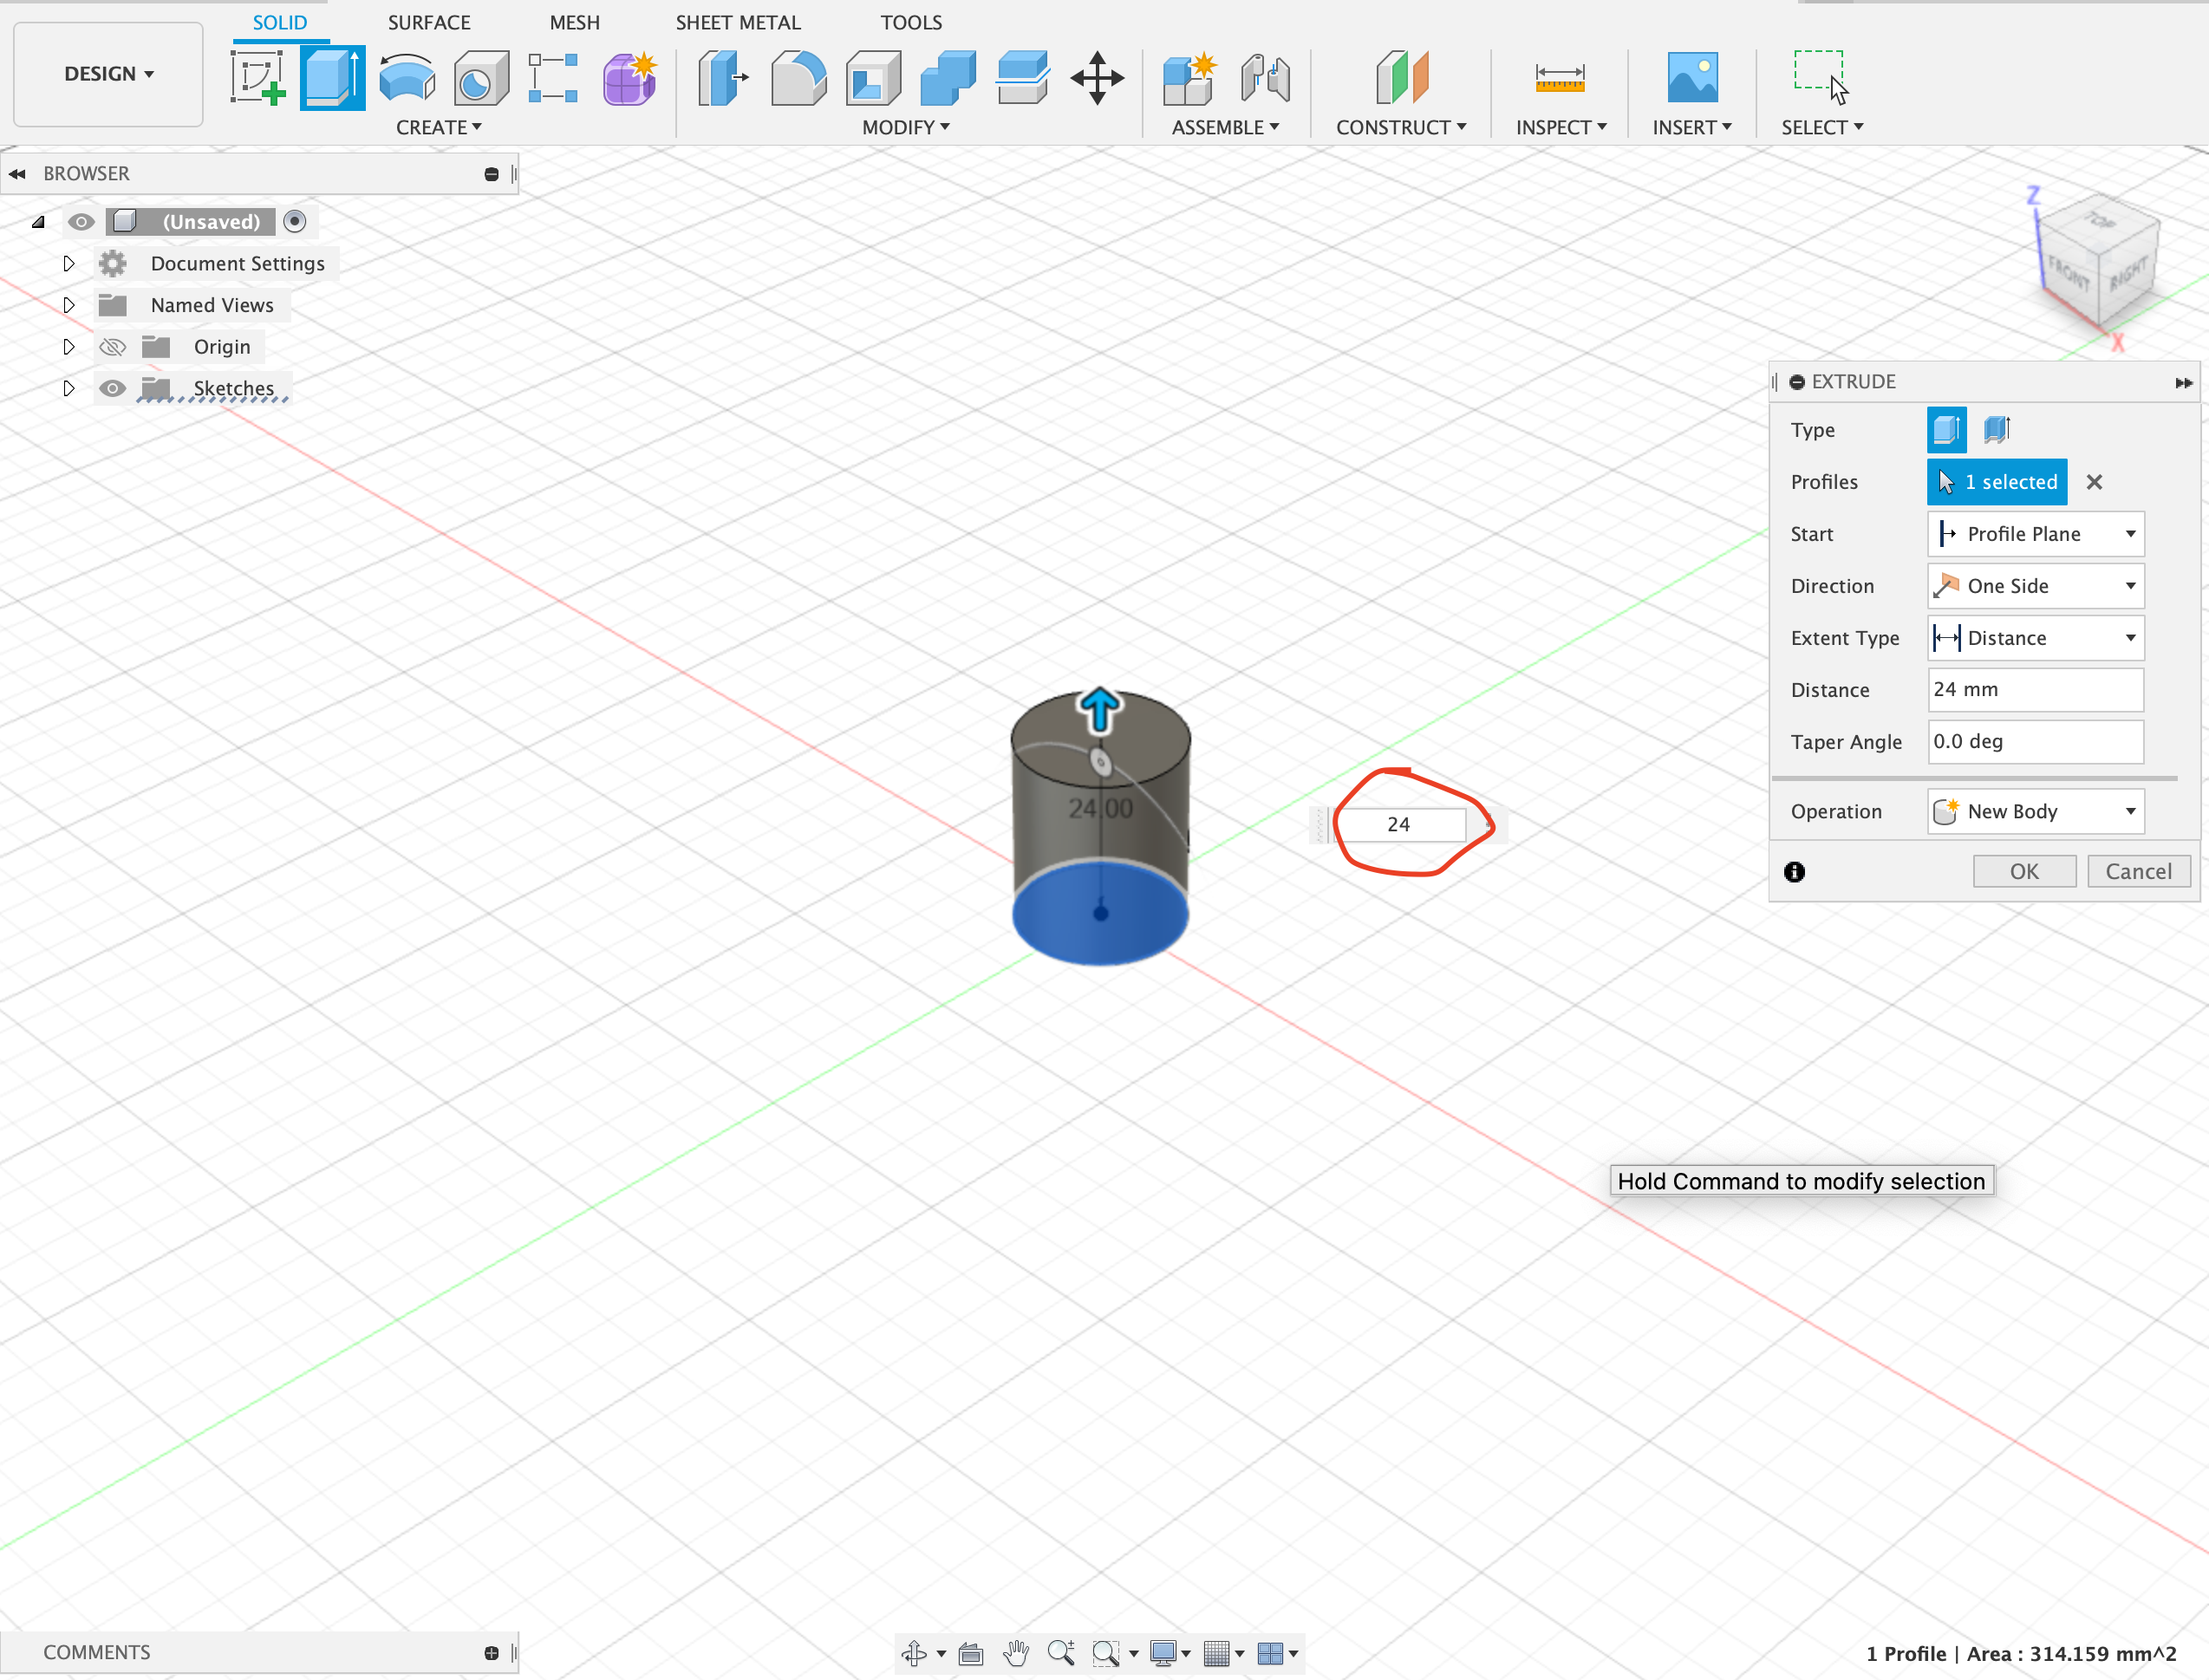Click OK to confirm the extrude operation
Screen dimensions: 2209x1680
2023,870
